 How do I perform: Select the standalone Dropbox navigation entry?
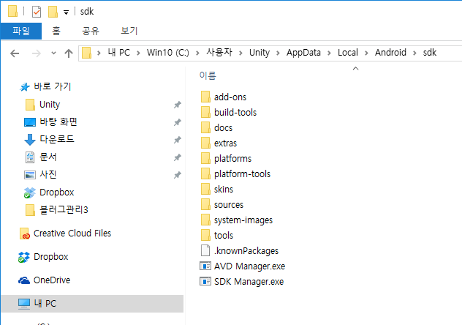(50, 257)
